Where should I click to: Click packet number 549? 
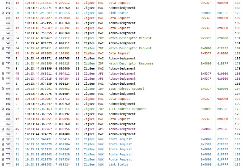[x=8, y=43]
